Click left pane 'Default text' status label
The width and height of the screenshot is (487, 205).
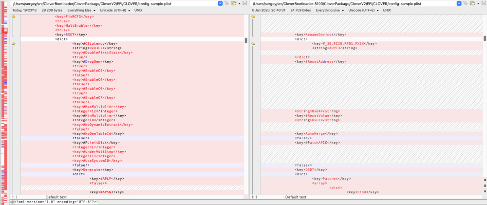point(56,197)
